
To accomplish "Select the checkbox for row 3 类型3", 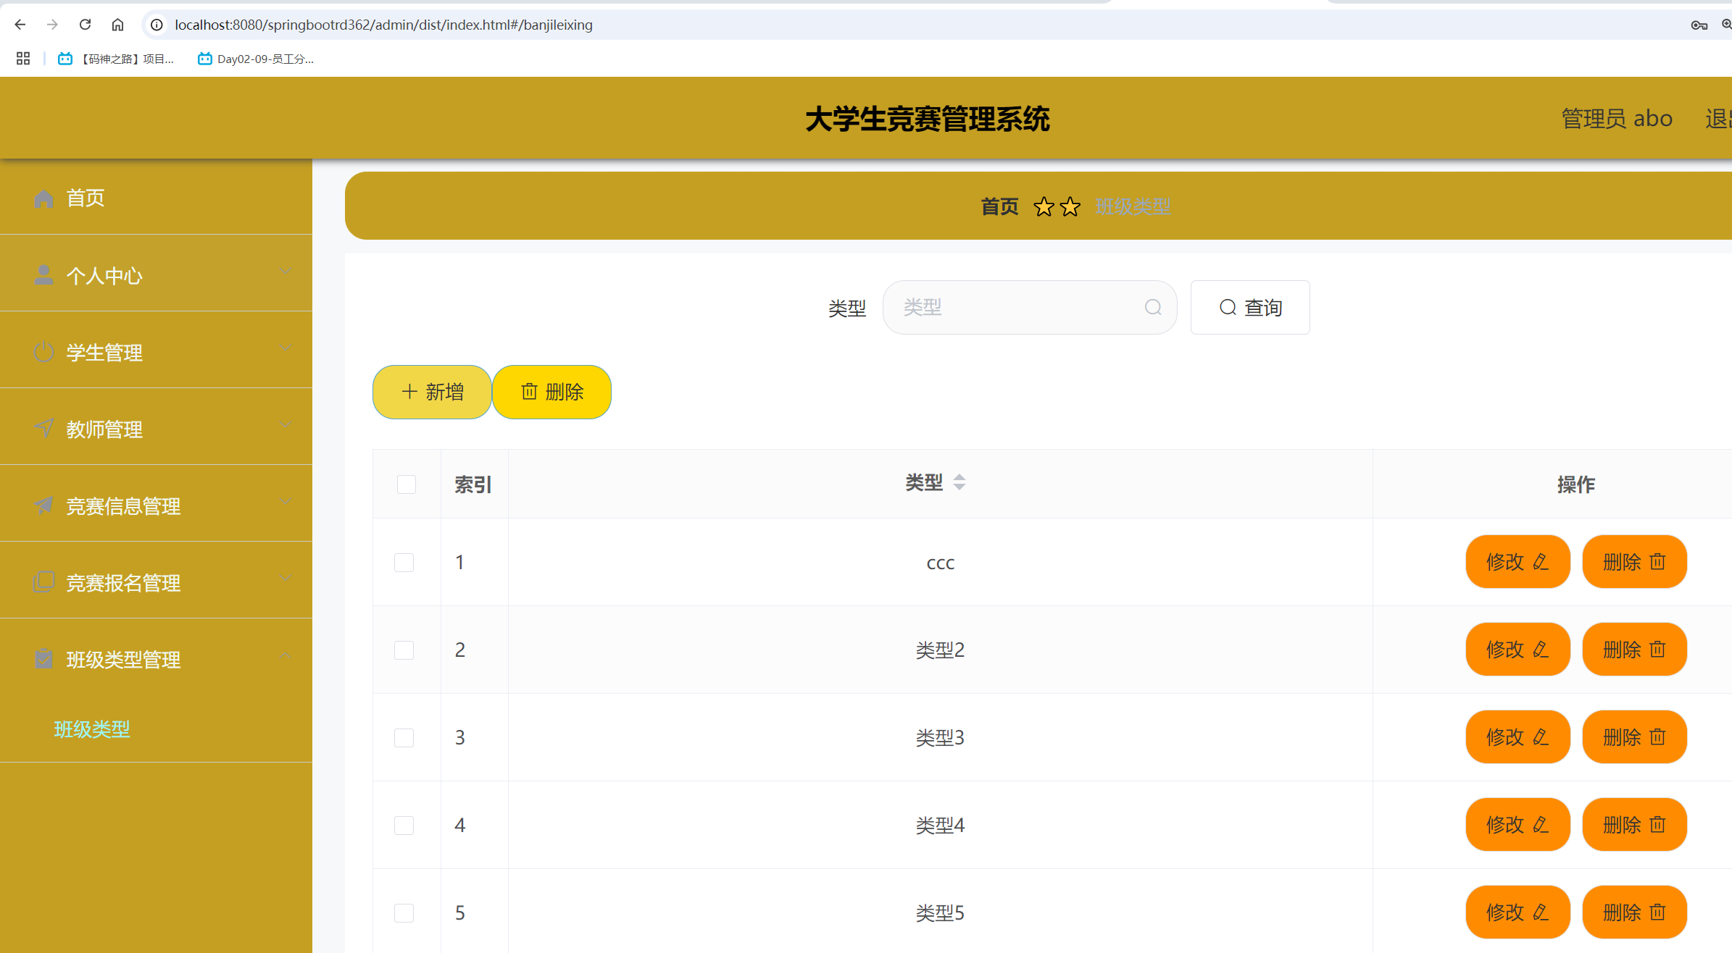I will point(404,738).
